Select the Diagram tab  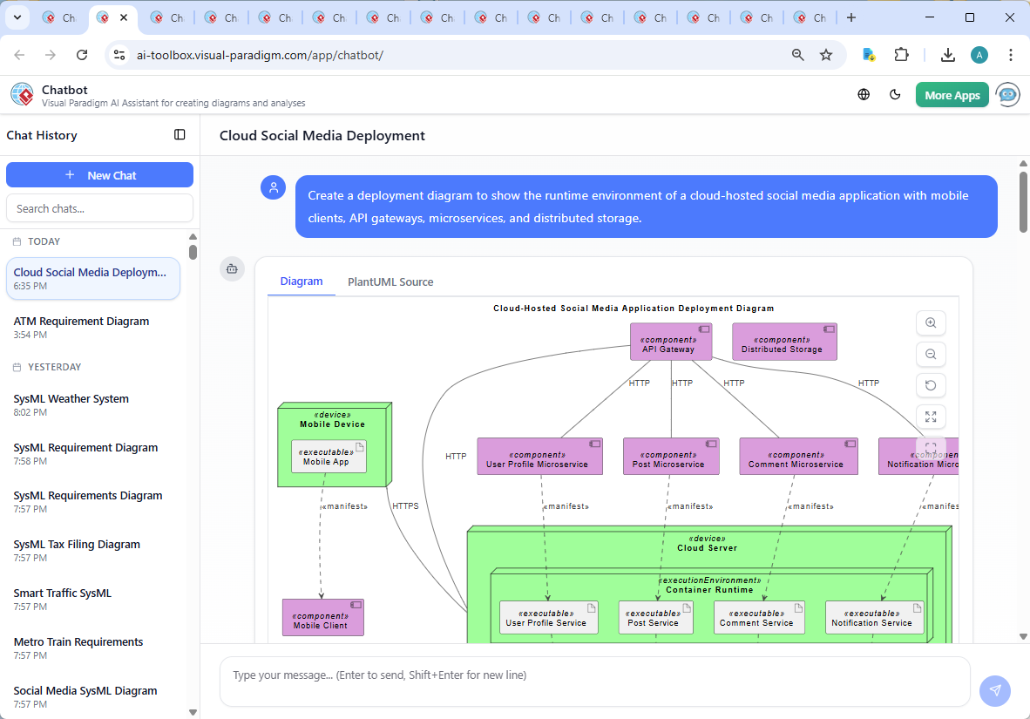302,281
